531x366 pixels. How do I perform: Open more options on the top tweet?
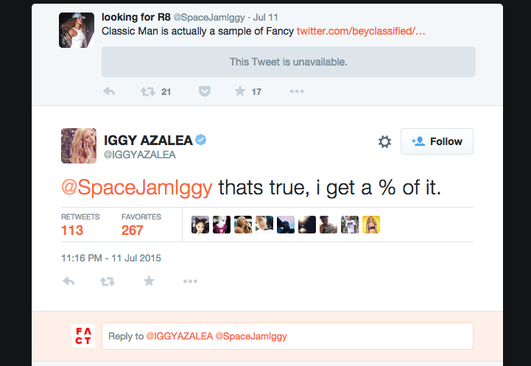(x=297, y=91)
